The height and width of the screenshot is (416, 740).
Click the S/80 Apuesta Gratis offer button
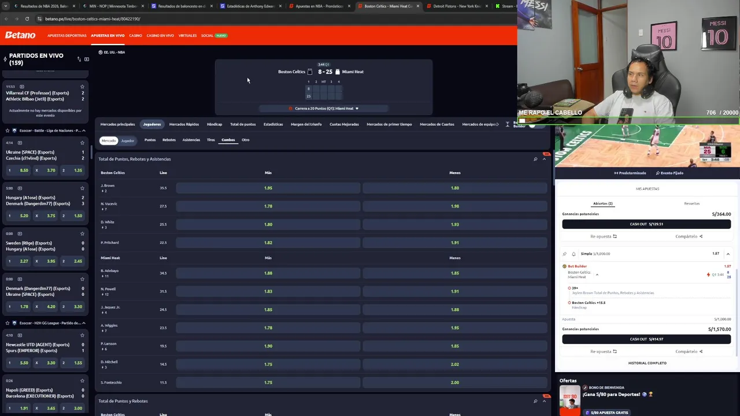(x=606, y=413)
